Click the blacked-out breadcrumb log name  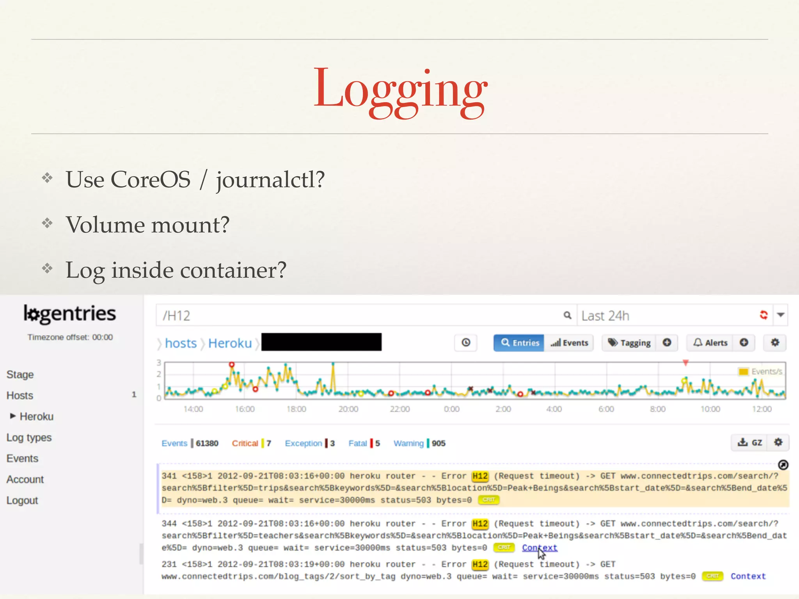[x=321, y=342]
